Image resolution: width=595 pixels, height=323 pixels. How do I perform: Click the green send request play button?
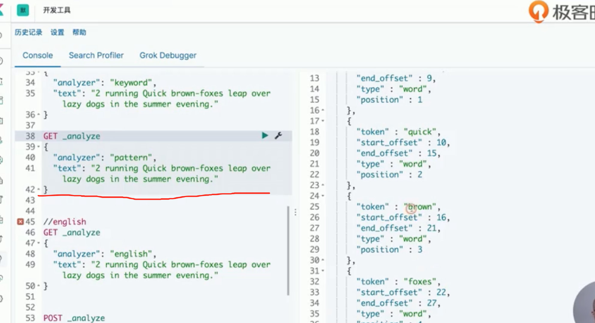pos(265,135)
